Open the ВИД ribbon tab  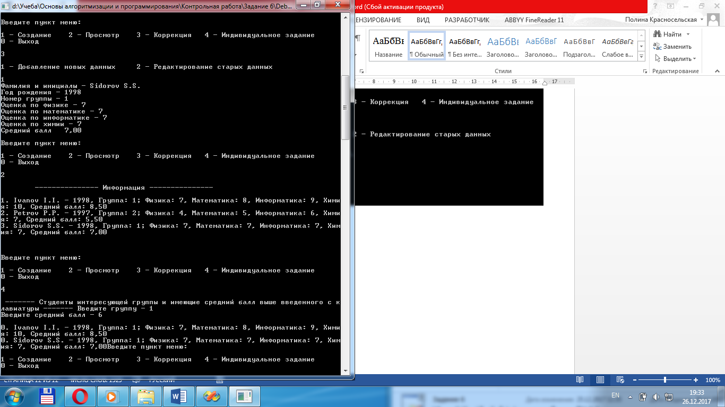tap(423, 20)
